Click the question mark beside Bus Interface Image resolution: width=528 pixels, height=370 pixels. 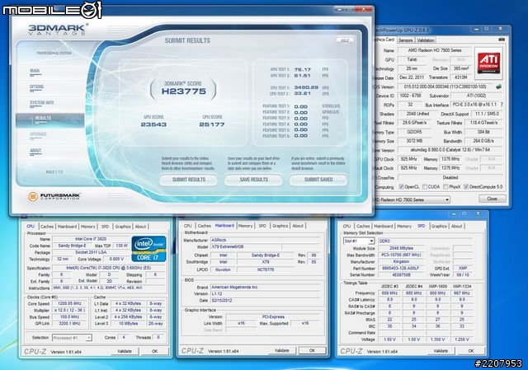click(502, 105)
